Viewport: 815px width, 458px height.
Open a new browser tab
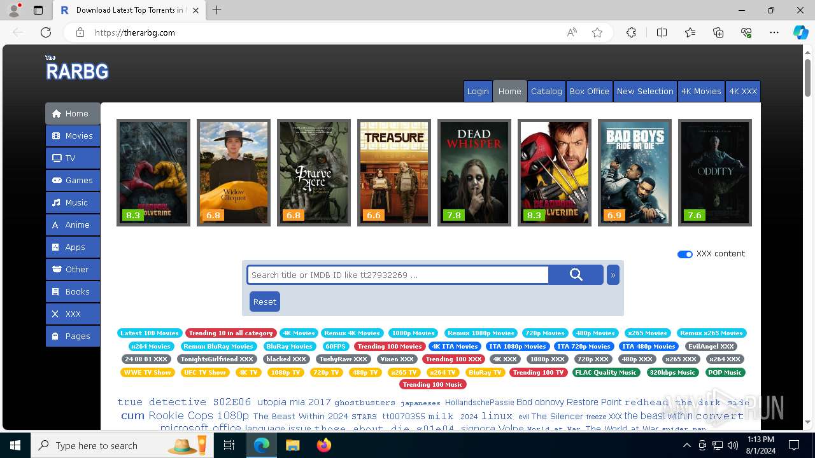tap(217, 10)
